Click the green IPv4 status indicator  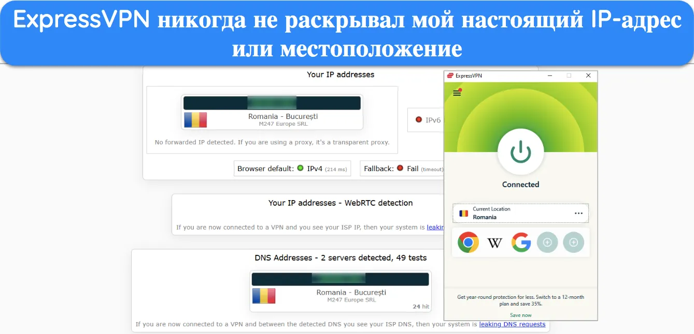pyautogui.click(x=300, y=168)
